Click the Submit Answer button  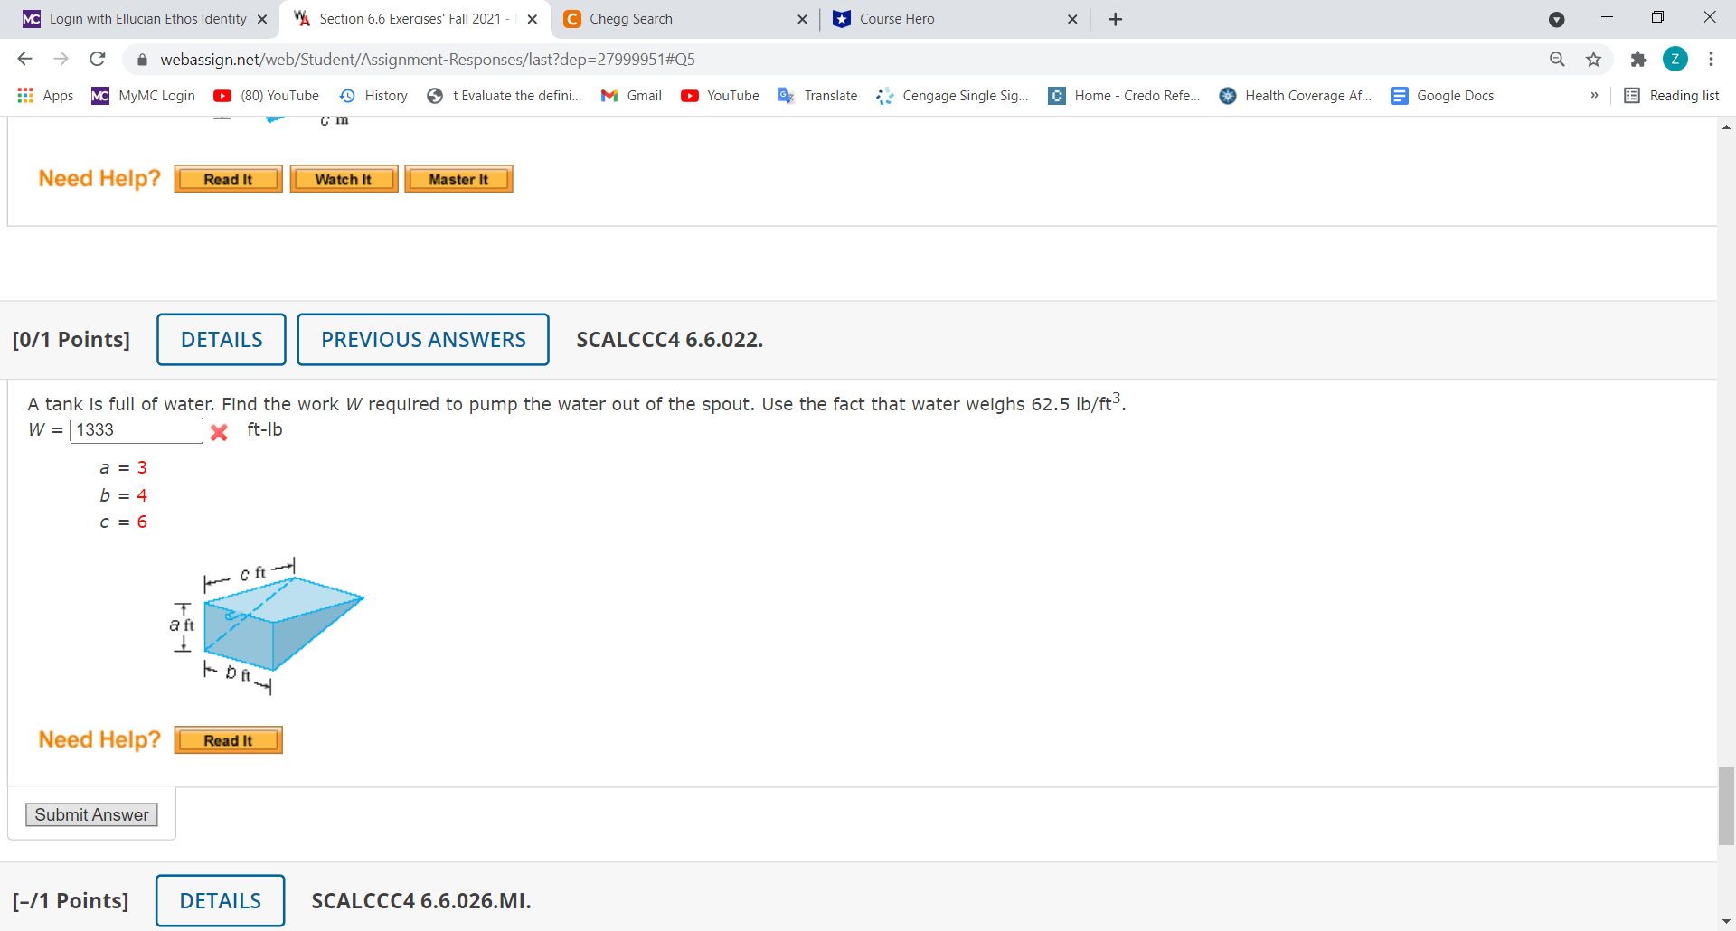coord(91,814)
